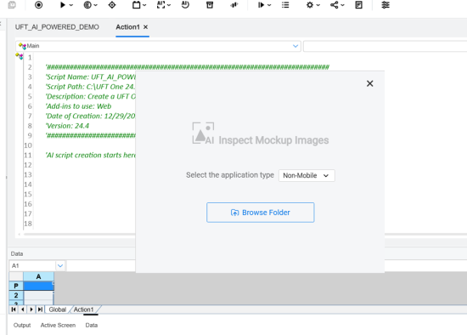Click the "'AI script creation starts here" comment
The height and width of the screenshot is (335, 467).
click(x=91, y=155)
